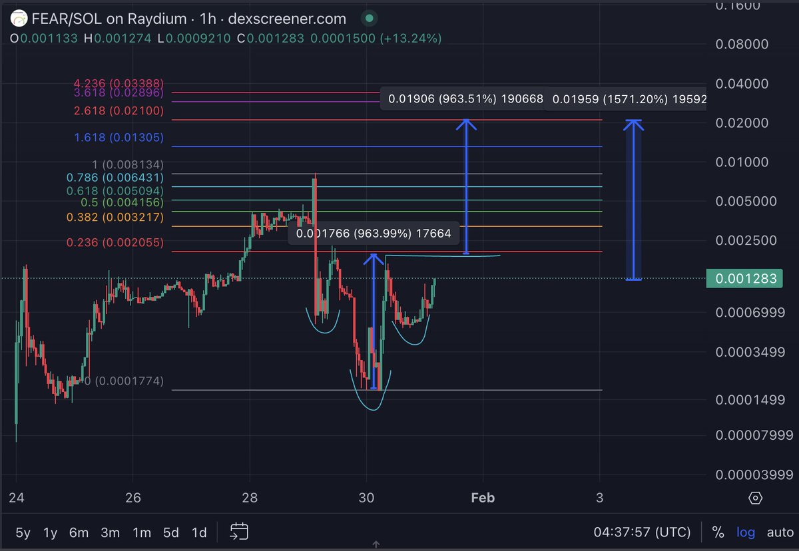Click the 2.618 (0.02100) Fibonacci label
The image size is (799, 551).
coord(119,111)
